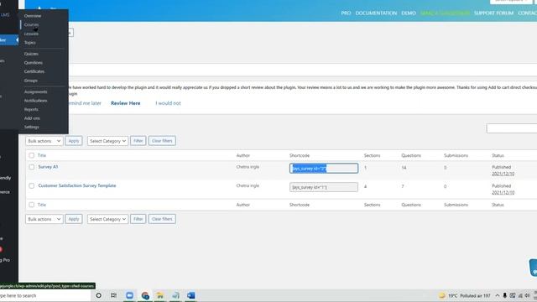Toggle the select-all checkbox in table header
Screen dimensions: 537x302
(32, 155)
